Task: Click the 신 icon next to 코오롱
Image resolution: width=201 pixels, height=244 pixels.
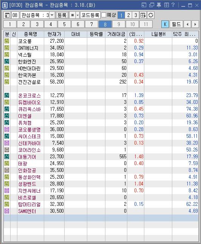Action: [7, 41]
